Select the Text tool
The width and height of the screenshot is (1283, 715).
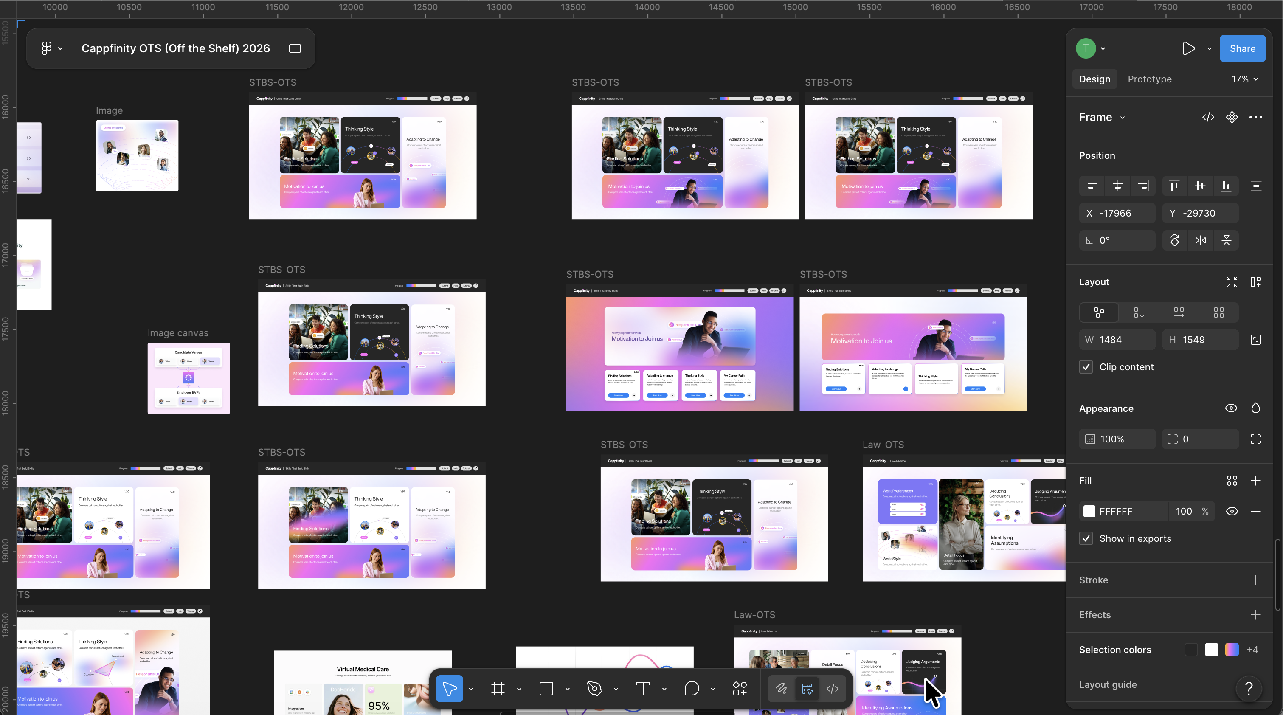pyautogui.click(x=643, y=689)
